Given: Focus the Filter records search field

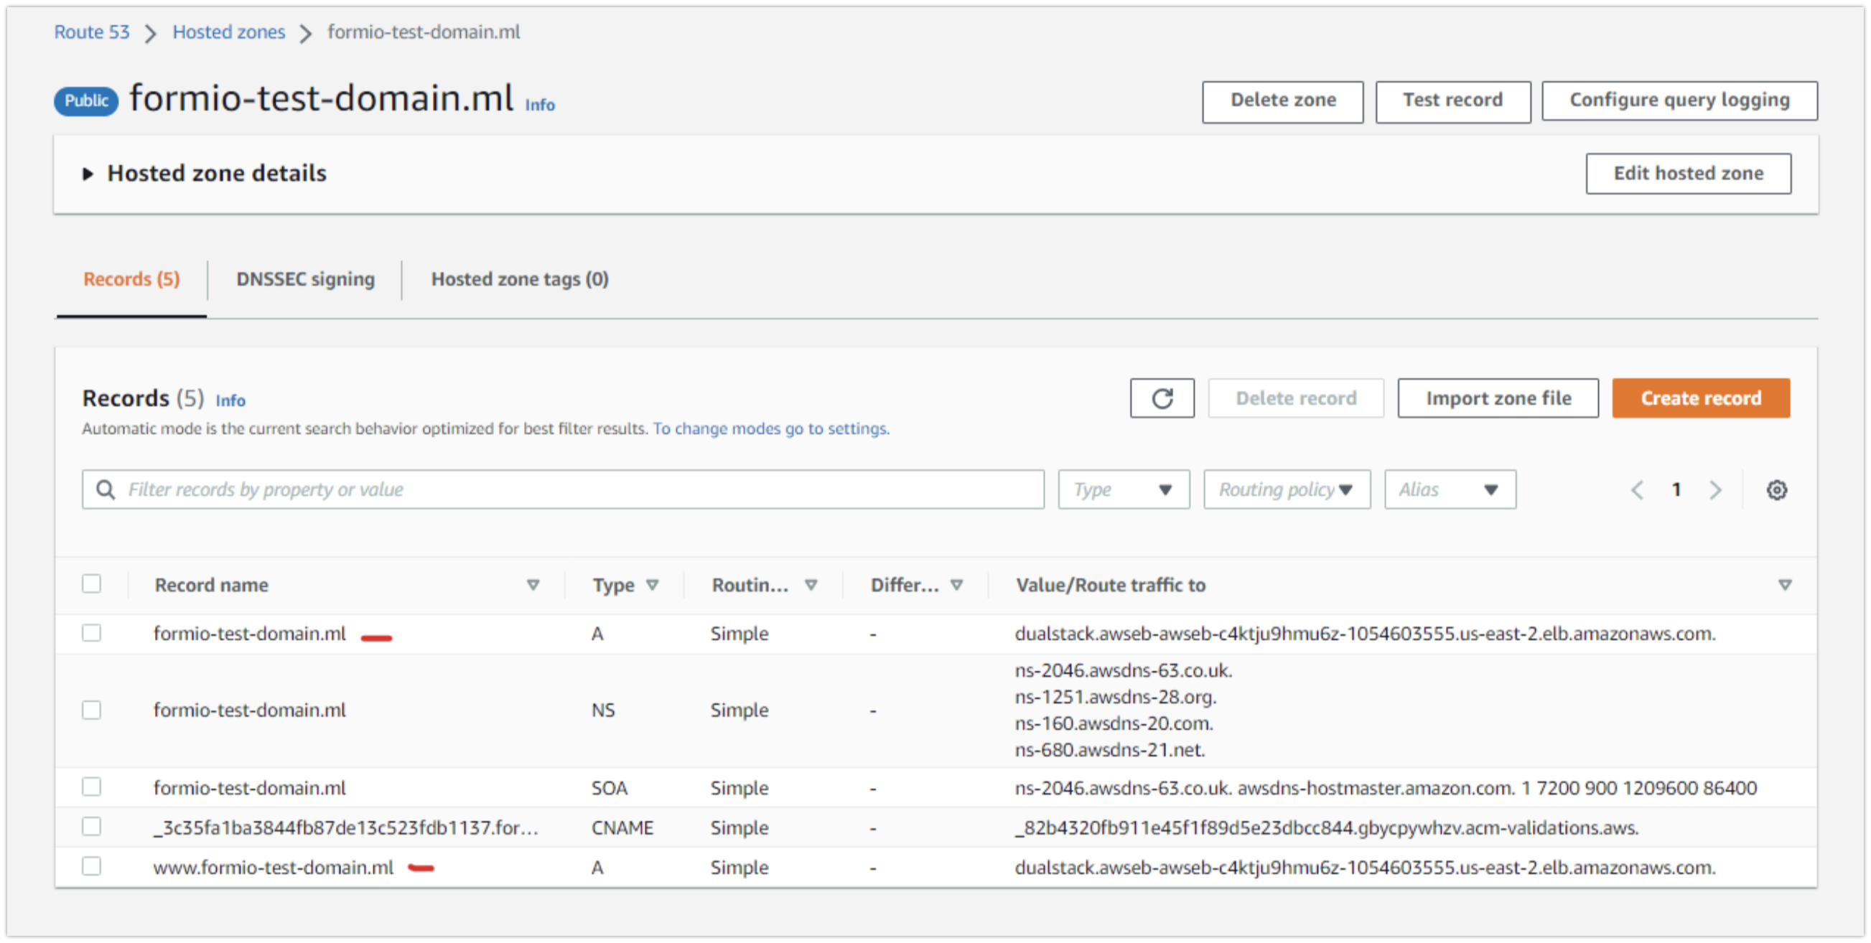Looking at the screenshot, I should (x=563, y=490).
